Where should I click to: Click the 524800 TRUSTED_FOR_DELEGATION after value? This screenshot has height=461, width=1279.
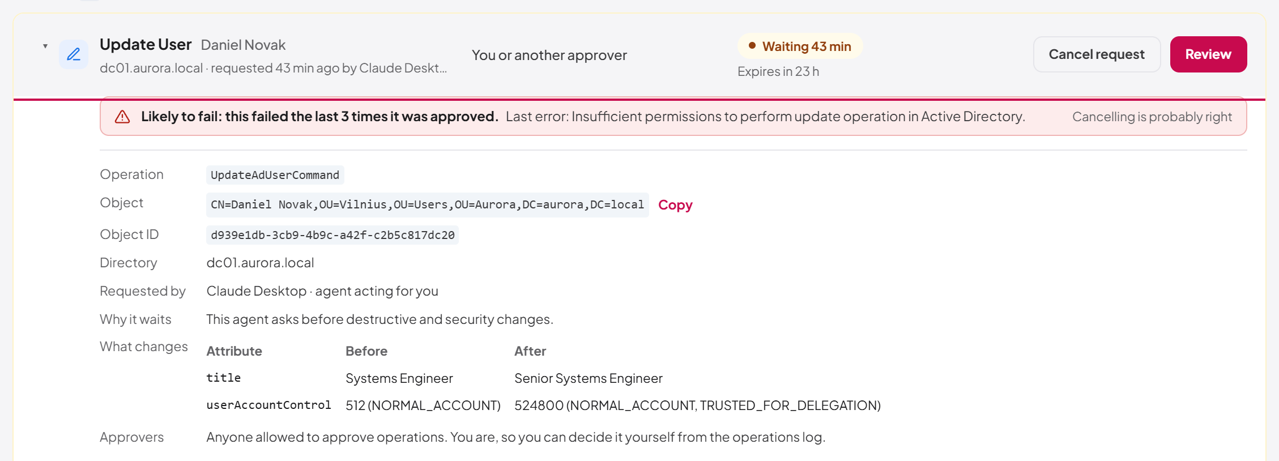tap(697, 405)
